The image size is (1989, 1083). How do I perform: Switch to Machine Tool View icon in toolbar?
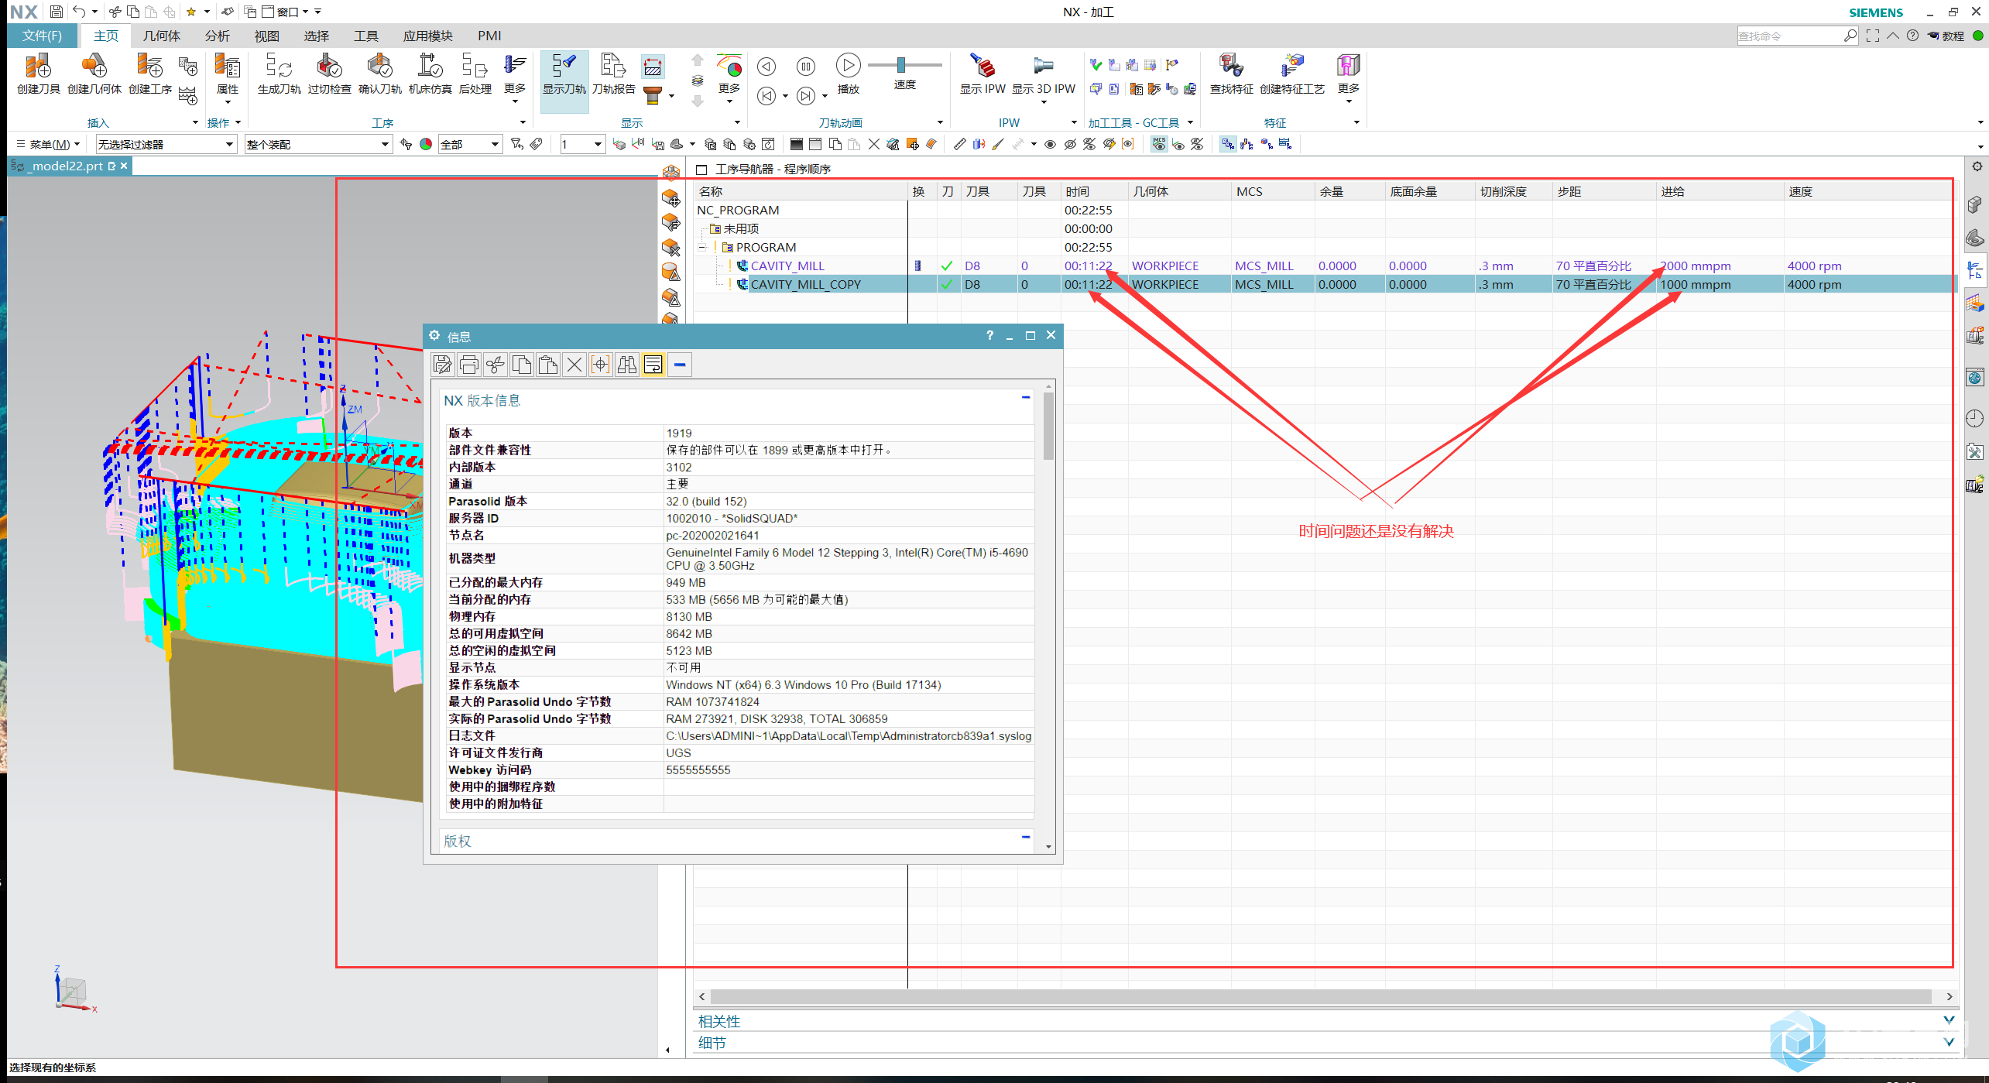click(x=1247, y=144)
